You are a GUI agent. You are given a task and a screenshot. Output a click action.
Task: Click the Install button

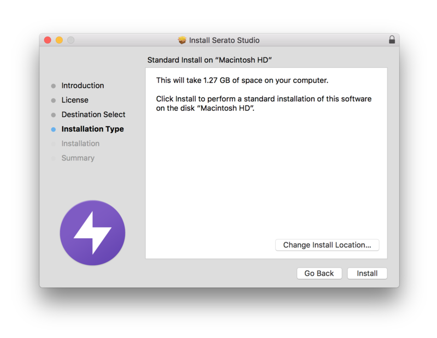click(x=367, y=274)
